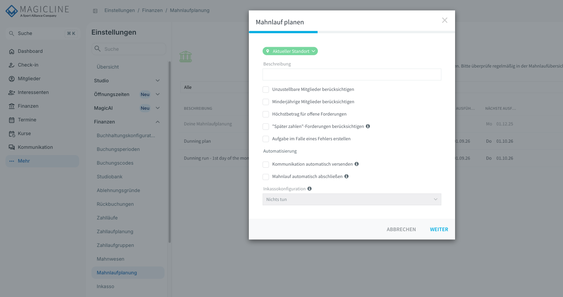Click the ABBRECHEN button

pyautogui.click(x=401, y=229)
